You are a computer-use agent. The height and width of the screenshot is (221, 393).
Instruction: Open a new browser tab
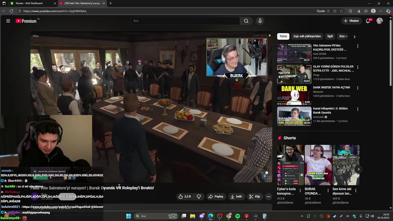(x=111, y=3)
